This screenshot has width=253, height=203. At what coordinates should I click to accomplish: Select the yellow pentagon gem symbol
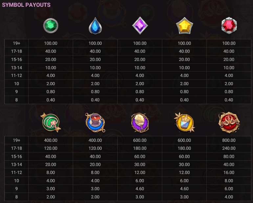click(184, 26)
